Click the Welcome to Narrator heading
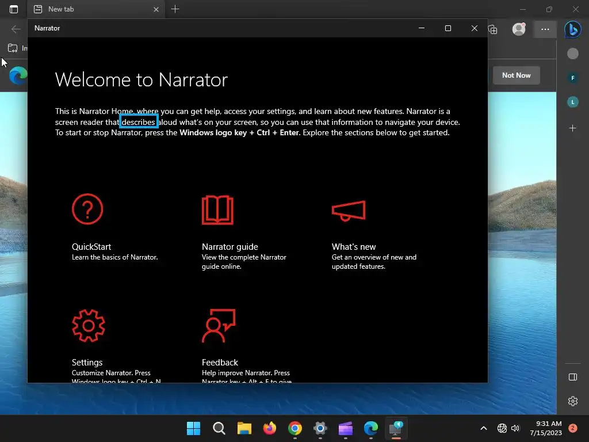 pos(141,79)
